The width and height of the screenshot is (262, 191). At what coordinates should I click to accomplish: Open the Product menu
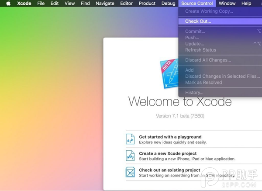point(147,3)
